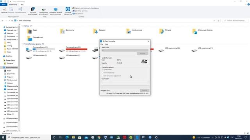Click uninstall or change a program
Screen dimensions: 250x140
point(86,8)
